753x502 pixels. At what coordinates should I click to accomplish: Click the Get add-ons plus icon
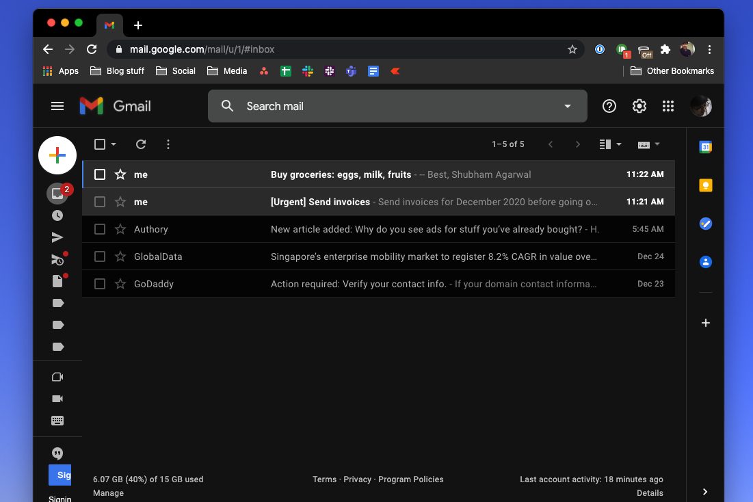tap(705, 323)
